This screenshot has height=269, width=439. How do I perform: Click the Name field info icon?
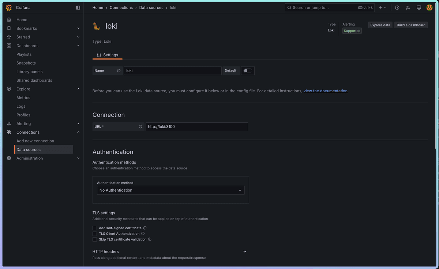point(119,71)
